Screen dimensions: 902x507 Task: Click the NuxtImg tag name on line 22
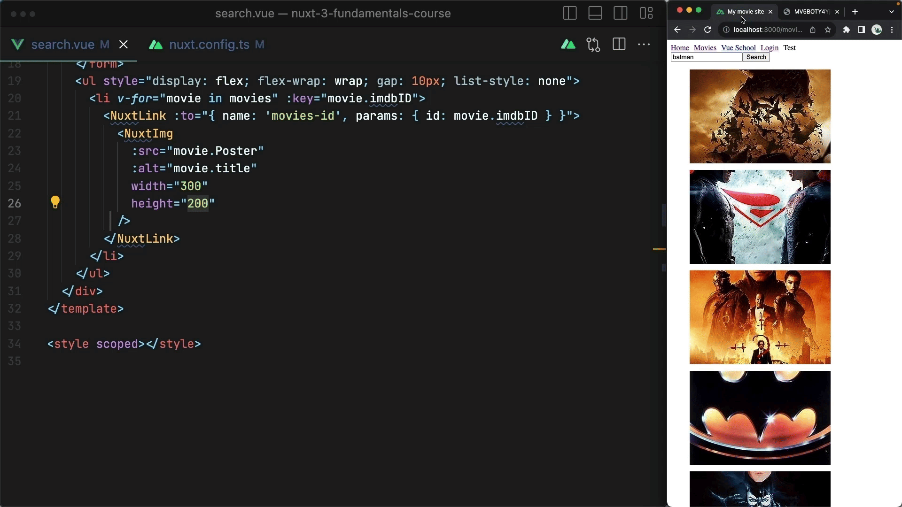coord(148,133)
